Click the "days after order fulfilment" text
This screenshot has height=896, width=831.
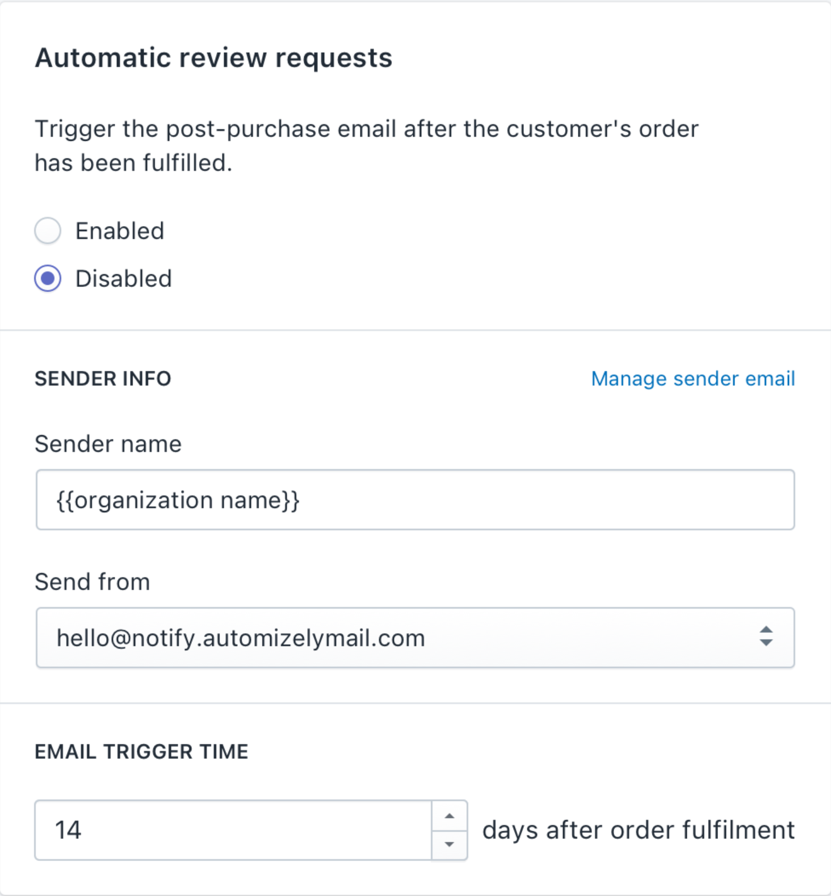[638, 830]
